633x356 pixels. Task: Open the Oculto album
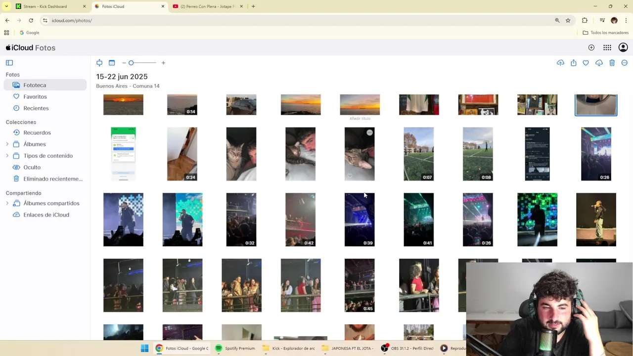pos(32,167)
